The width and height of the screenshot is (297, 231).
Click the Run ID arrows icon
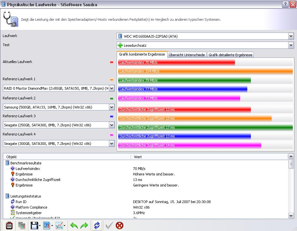pyautogui.click(x=12, y=201)
